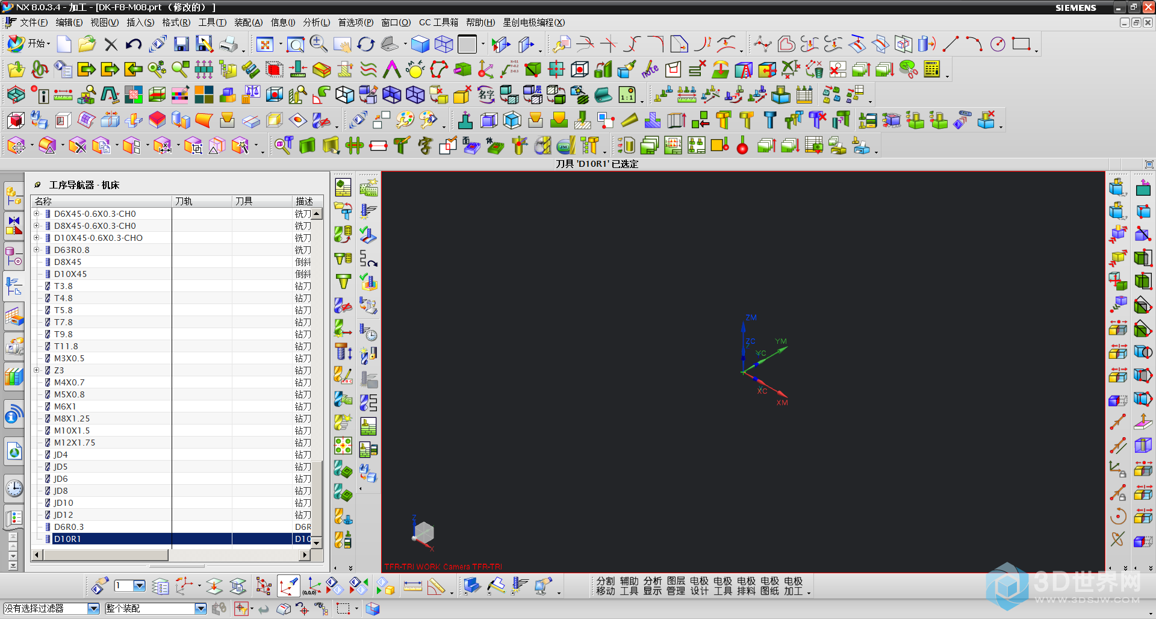Image resolution: width=1156 pixels, height=619 pixels.
Task: Click navigator vertical scrollbar down arrow
Action: pyautogui.click(x=317, y=543)
